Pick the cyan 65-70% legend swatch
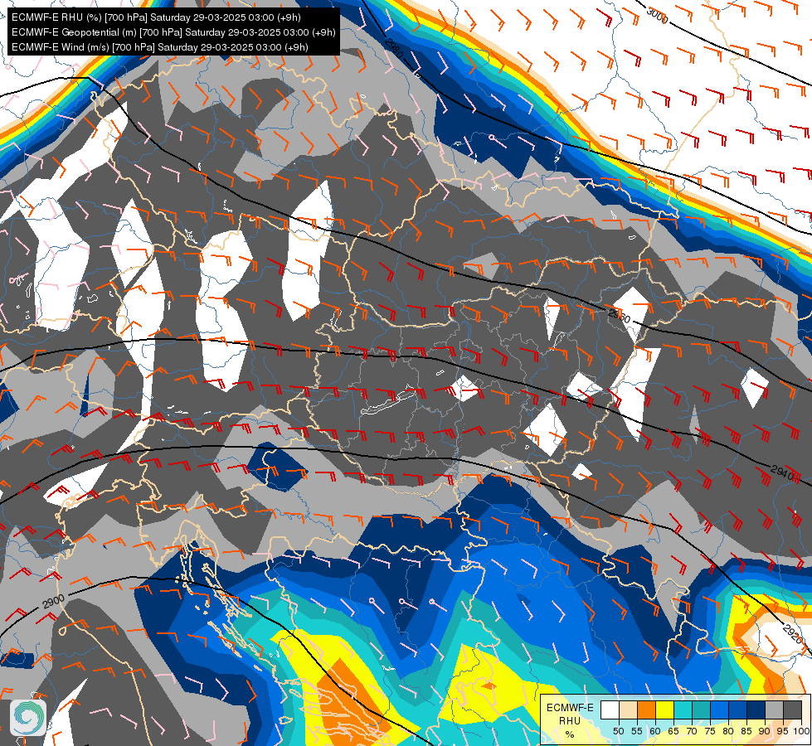 pyautogui.click(x=683, y=710)
